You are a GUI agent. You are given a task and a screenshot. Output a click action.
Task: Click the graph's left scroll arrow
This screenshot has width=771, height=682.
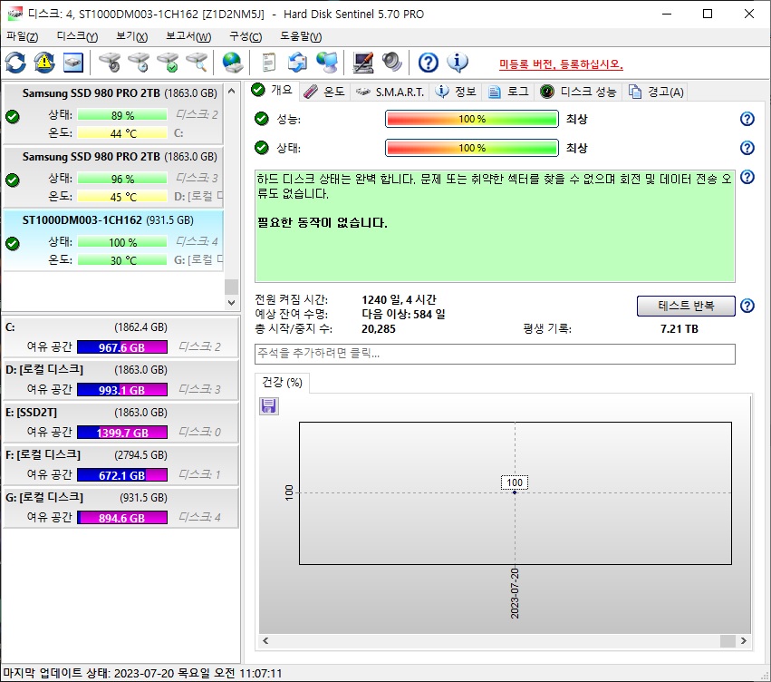click(266, 640)
